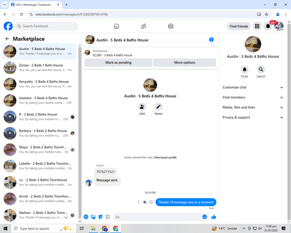Image resolution: width=291 pixels, height=233 pixels.
Task: Open Task View on the taskbar
Action: click(82, 228)
